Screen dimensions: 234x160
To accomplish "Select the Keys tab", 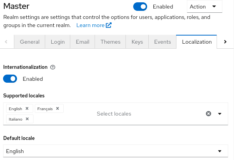I will [x=137, y=42].
